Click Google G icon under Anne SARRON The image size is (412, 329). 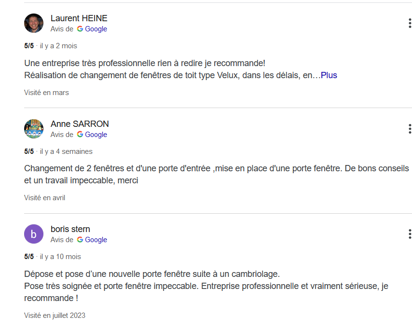(80, 135)
